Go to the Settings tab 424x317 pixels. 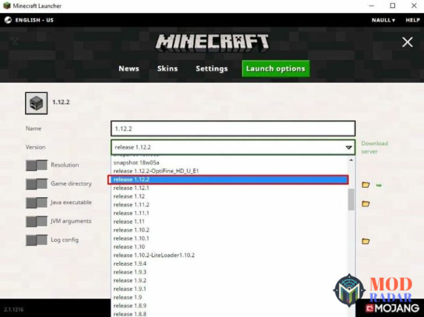click(x=212, y=68)
